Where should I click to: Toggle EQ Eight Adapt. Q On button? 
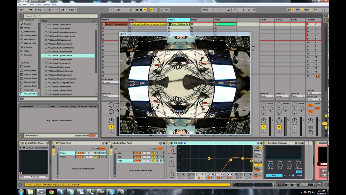coord(258,165)
